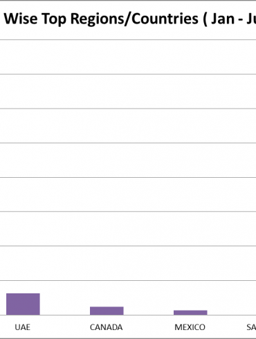Click the word Regions/Countries in the title
256x339 pixels.
tap(134, 19)
